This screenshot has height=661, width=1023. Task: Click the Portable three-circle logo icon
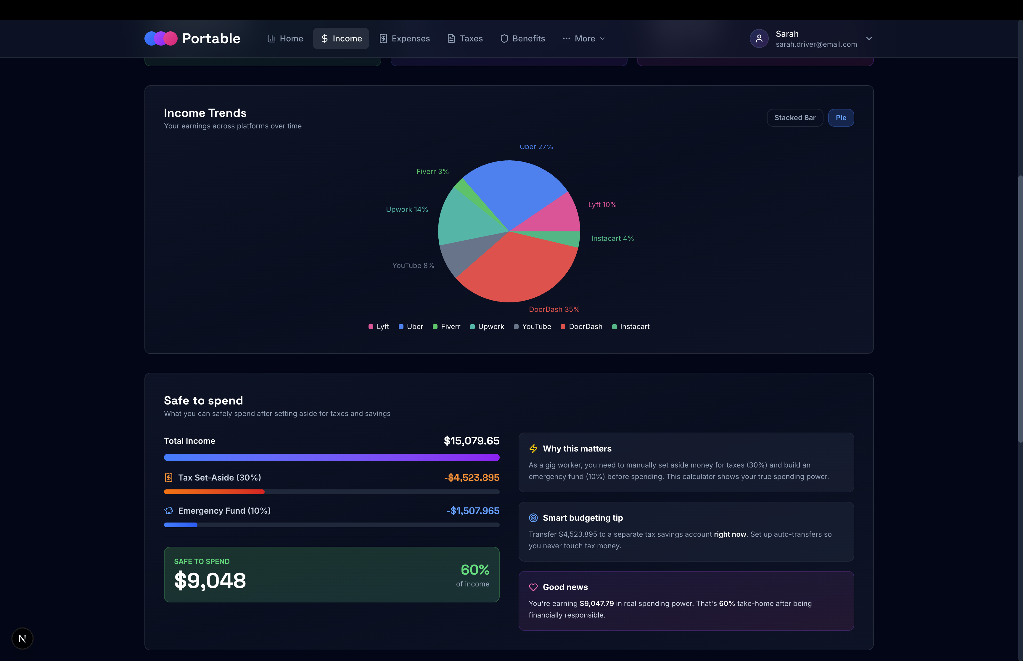160,39
